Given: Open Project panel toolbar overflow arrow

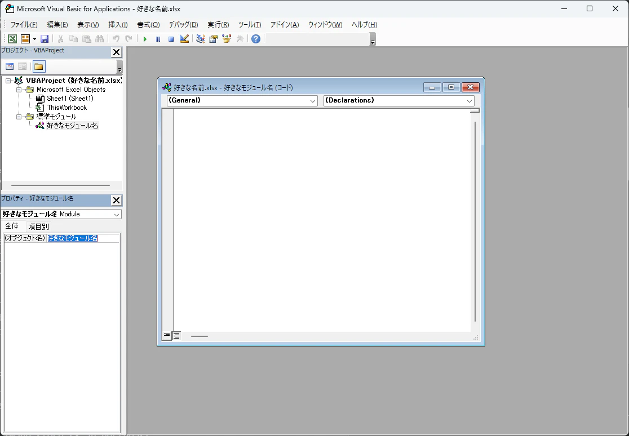Looking at the screenshot, I should pos(119,67).
